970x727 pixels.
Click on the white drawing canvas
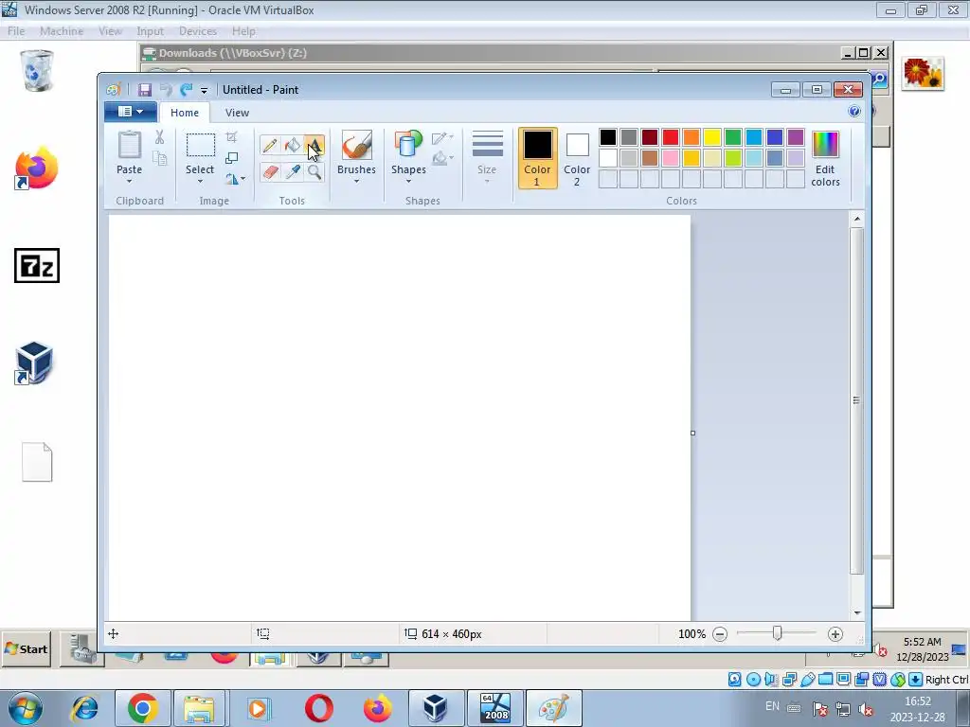[x=400, y=417]
